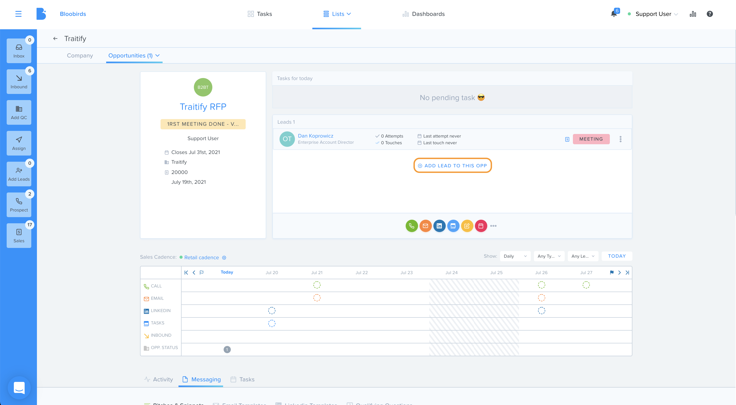This screenshot has width=736, height=405.
Task: Go to next dates in cadence timeline
Action: [x=619, y=273]
